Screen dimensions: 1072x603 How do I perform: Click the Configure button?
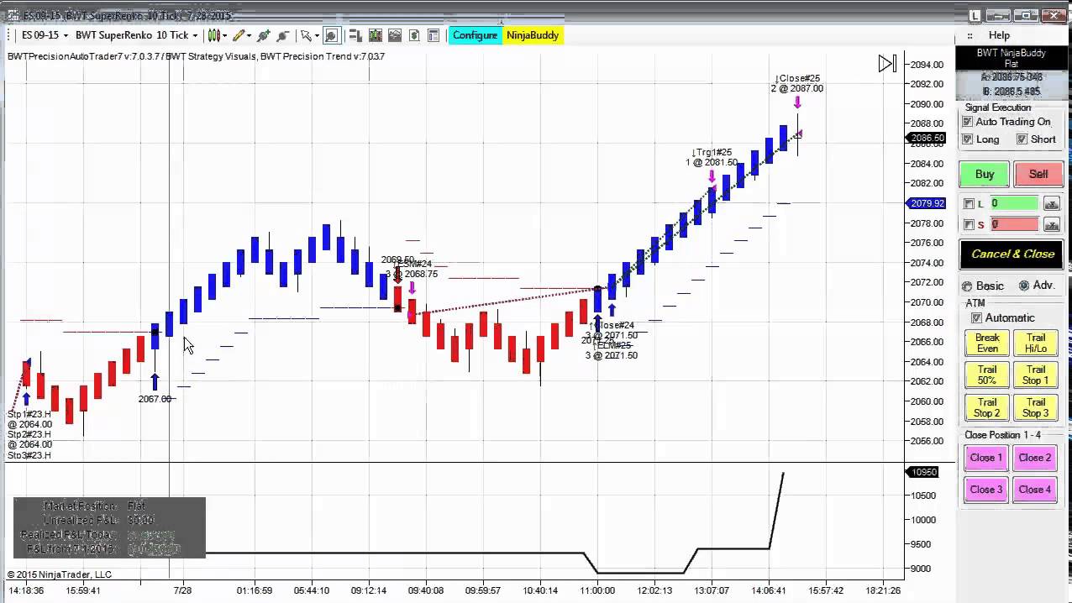[x=475, y=35]
